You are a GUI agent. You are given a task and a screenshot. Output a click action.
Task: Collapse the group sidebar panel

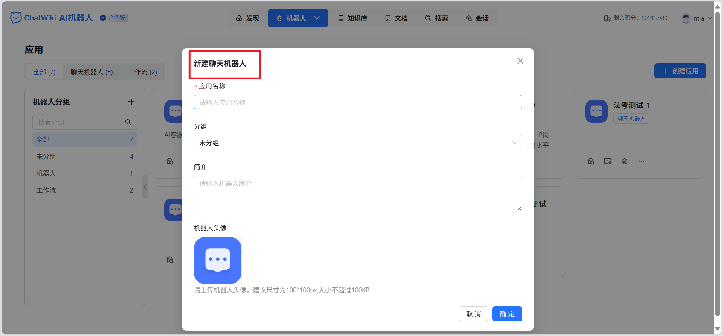[145, 187]
